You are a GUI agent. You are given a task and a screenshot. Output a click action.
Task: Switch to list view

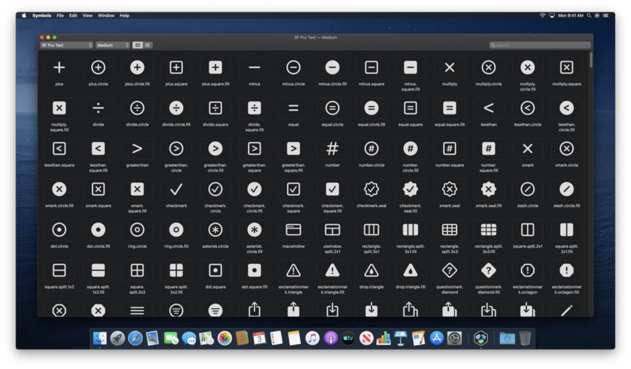click(148, 45)
